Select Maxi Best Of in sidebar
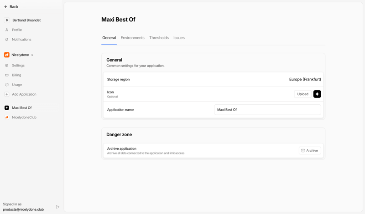The image size is (365, 214). 21,108
